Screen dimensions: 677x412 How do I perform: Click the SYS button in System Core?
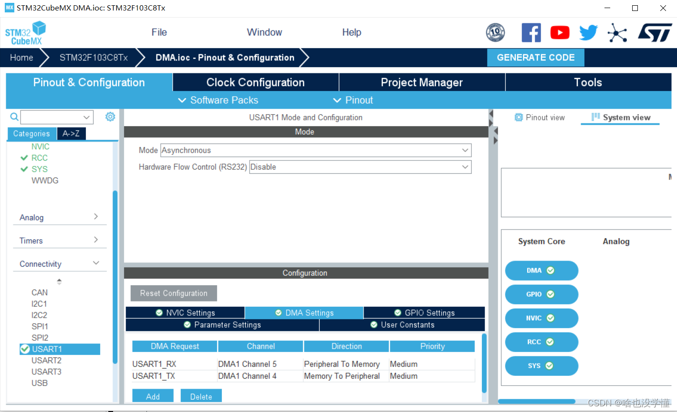click(x=542, y=366)
